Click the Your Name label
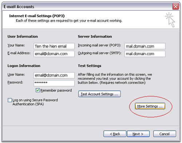 (x=16, y=45)
